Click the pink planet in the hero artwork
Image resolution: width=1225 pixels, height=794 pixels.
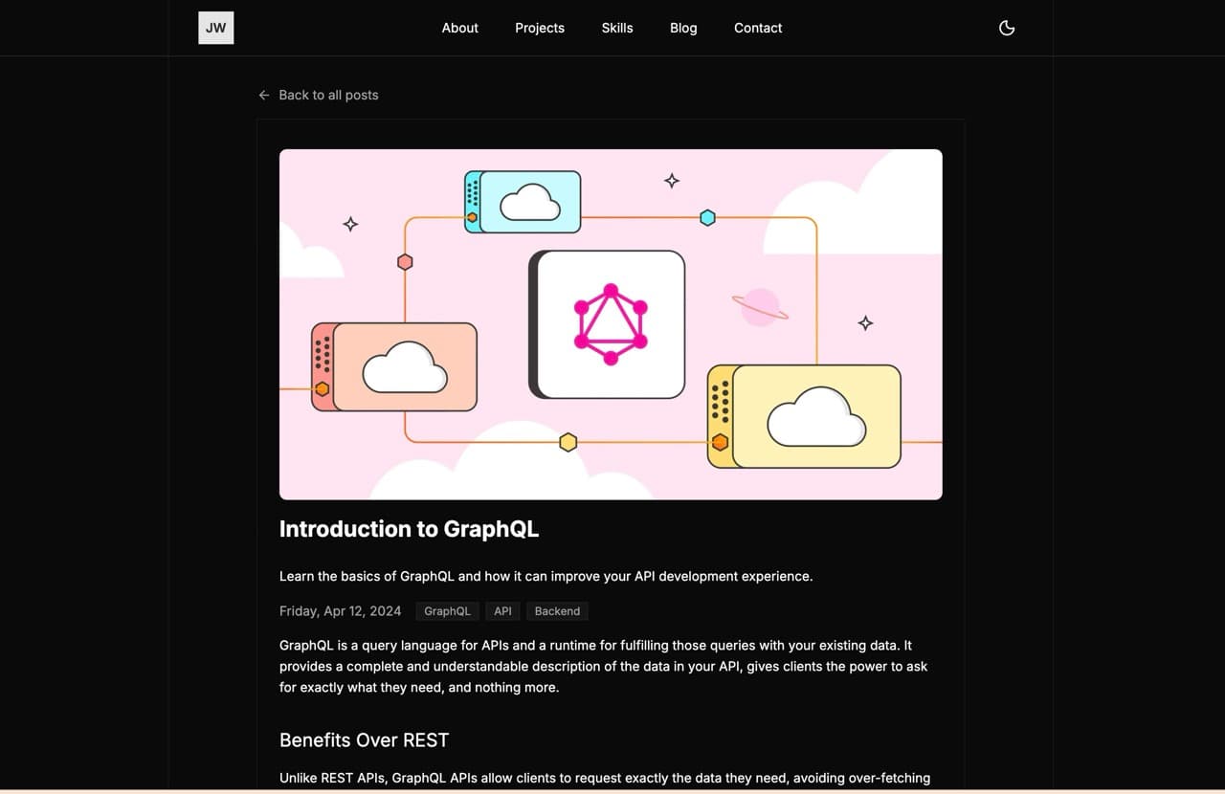(x=760, y=306)
